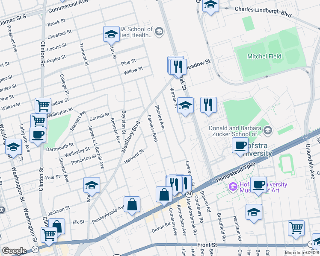Screen dimensions: 320x256
Task: Open the shopping cart marker at Clinton St bottom
Action: [49, 236]
